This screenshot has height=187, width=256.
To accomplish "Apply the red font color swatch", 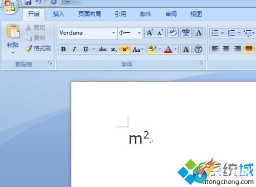I will tap(168, 50).
